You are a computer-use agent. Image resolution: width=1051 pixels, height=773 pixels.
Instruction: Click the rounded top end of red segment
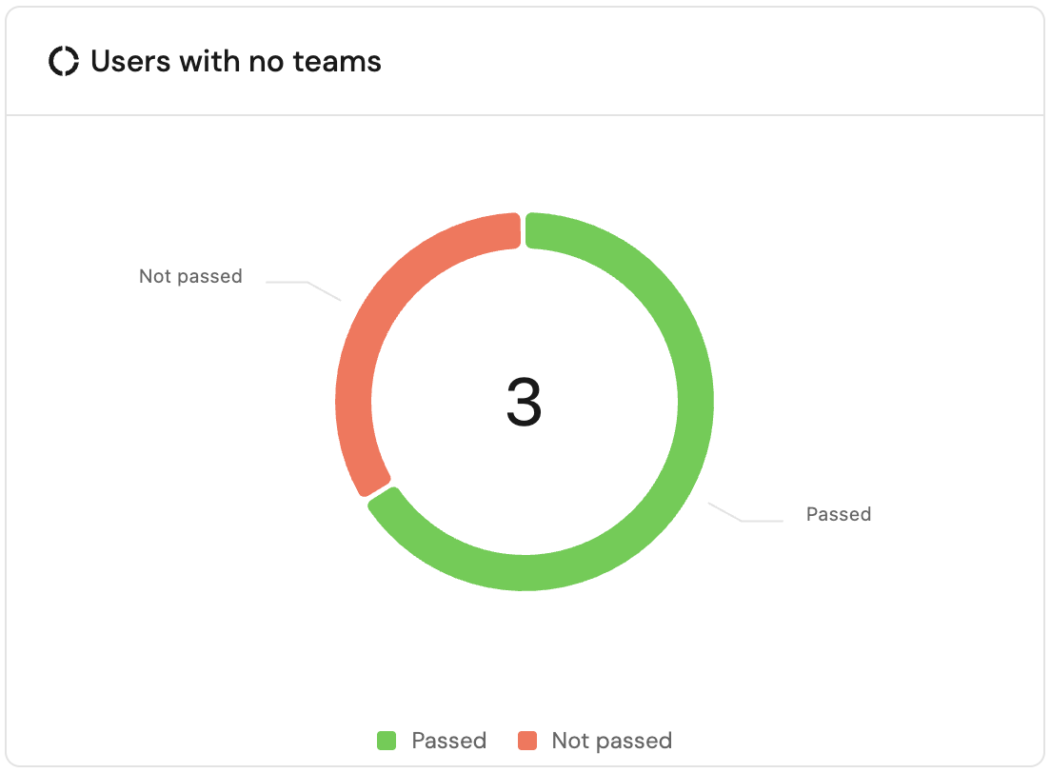pyautogui.click(x=508, y=231)
